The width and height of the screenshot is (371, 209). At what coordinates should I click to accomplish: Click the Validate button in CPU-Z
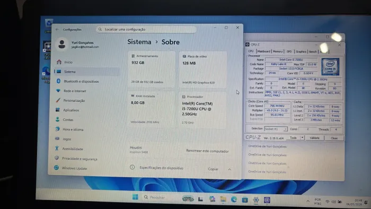pos(314,138)
